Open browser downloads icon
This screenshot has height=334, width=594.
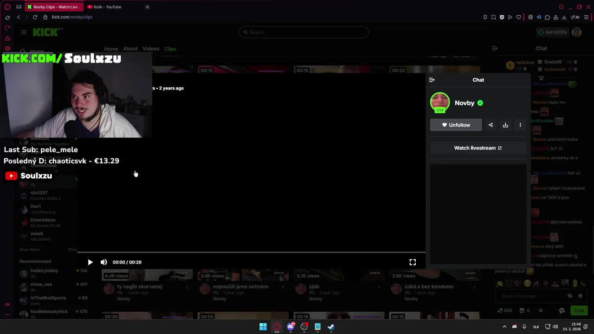tap(564, 17)
